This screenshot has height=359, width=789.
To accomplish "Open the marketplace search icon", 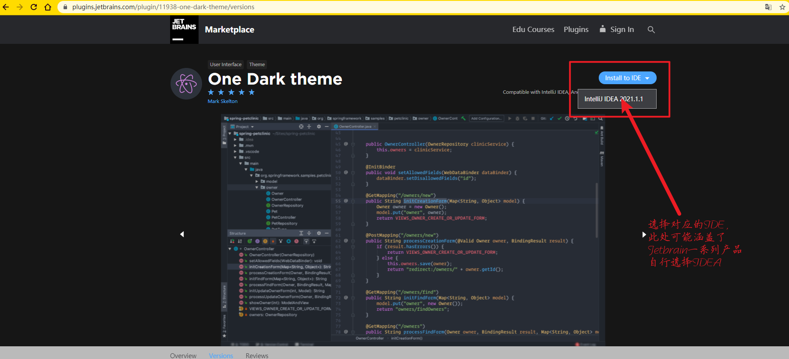I will 651,29.
